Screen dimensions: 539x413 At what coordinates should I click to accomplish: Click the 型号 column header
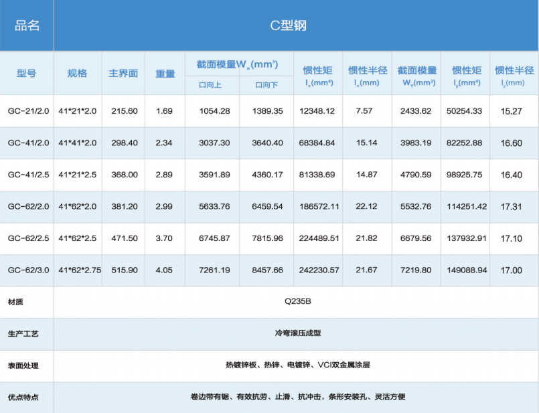27,73
